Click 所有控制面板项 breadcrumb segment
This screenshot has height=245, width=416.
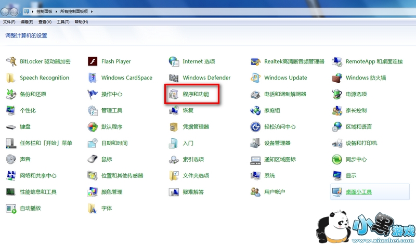pos(74,11)
